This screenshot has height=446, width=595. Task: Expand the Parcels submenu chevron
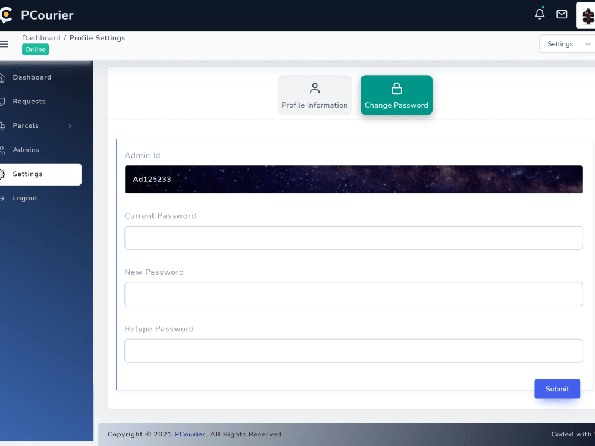70,126
